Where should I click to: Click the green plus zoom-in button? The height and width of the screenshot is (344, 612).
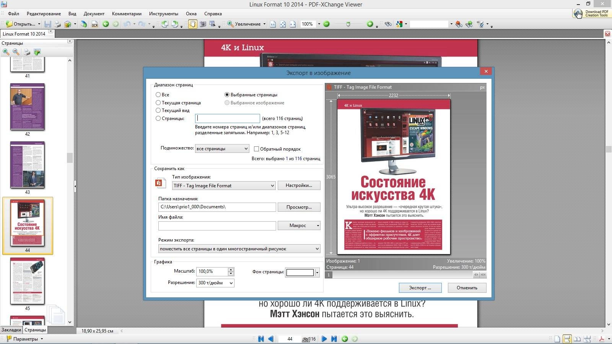(370, 24)
